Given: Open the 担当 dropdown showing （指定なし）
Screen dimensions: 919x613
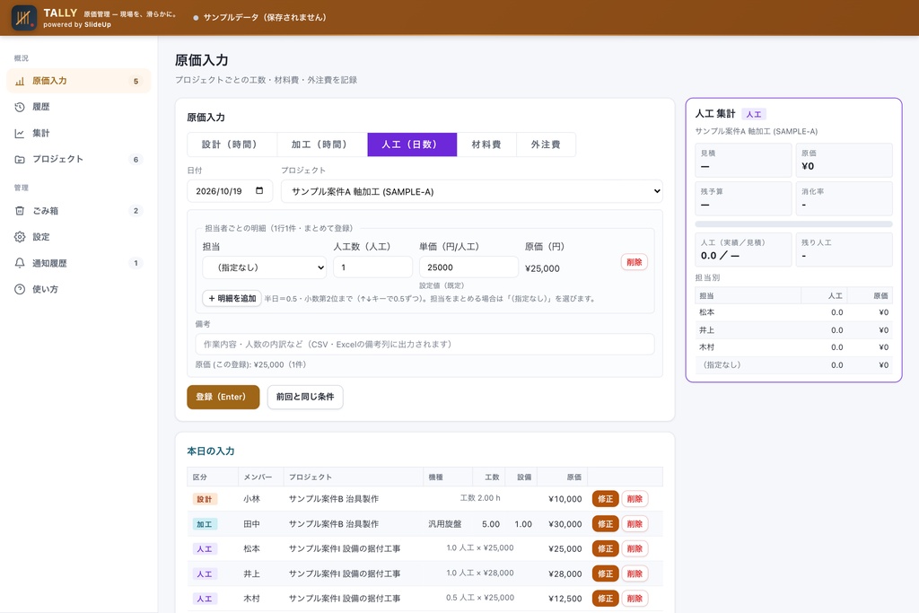Looking at the screenshot, I should point(265,267).
